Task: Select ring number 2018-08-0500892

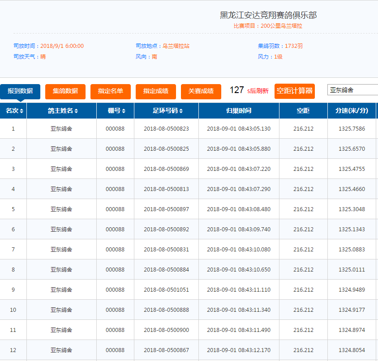Action: pos(166,229)
